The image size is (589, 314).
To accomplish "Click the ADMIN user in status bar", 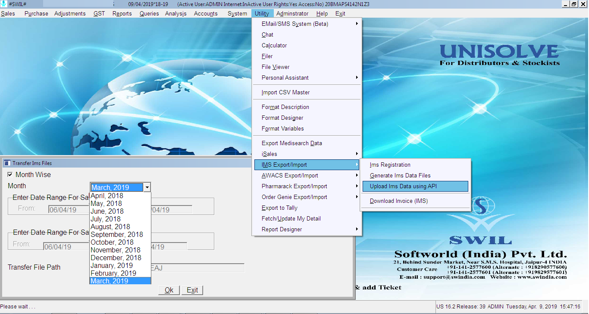I will (x=495, y=307).
